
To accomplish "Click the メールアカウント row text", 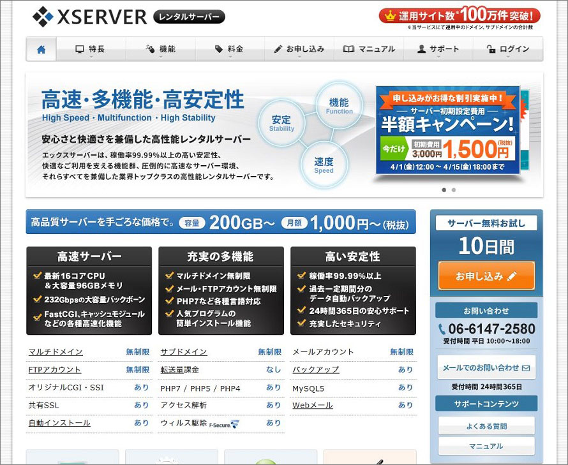I will click(323, 352).
